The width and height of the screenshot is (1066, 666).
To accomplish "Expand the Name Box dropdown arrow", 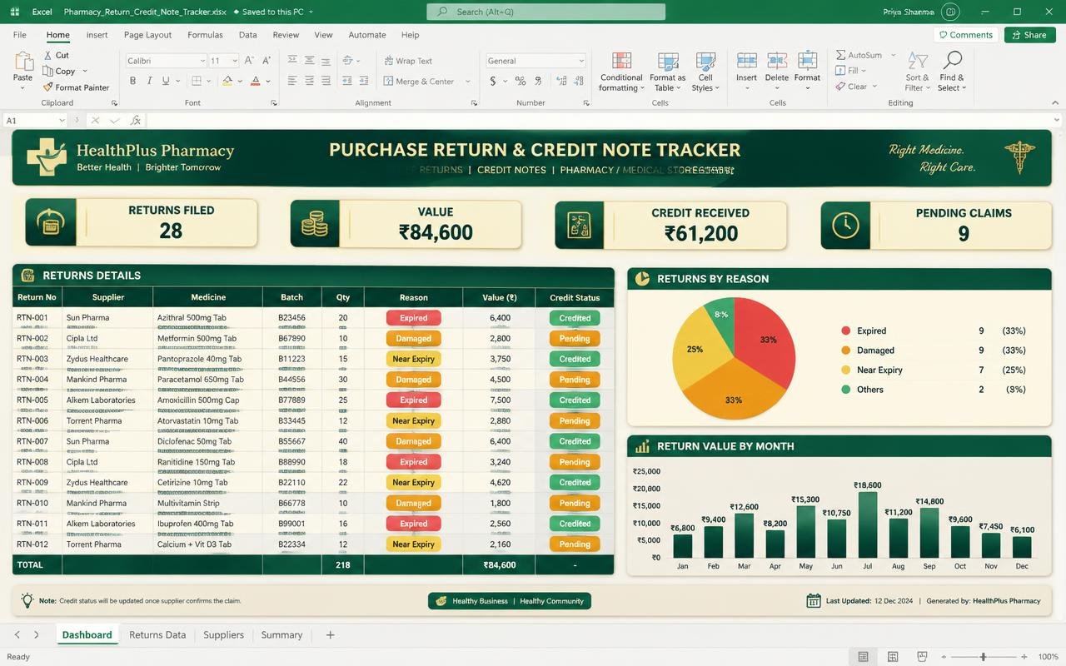I will pos(62,121).
